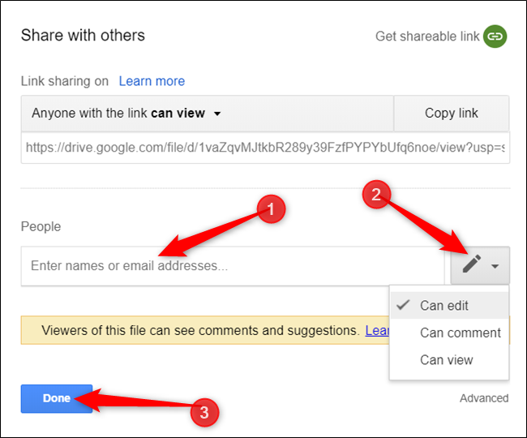Click the checkmark beside Can edit
The height and width of the screenshot is (438, 527).
coord(402,306)
